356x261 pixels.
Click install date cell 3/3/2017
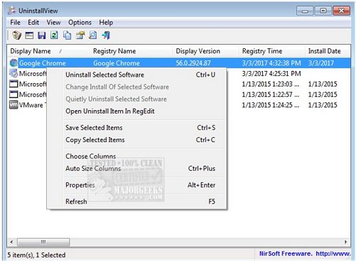[321, 63]
